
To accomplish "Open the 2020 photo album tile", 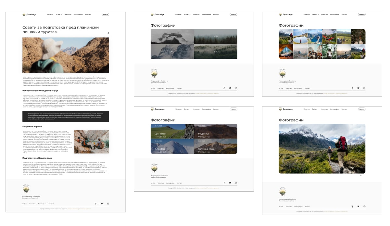I will [x=216, y=51].
